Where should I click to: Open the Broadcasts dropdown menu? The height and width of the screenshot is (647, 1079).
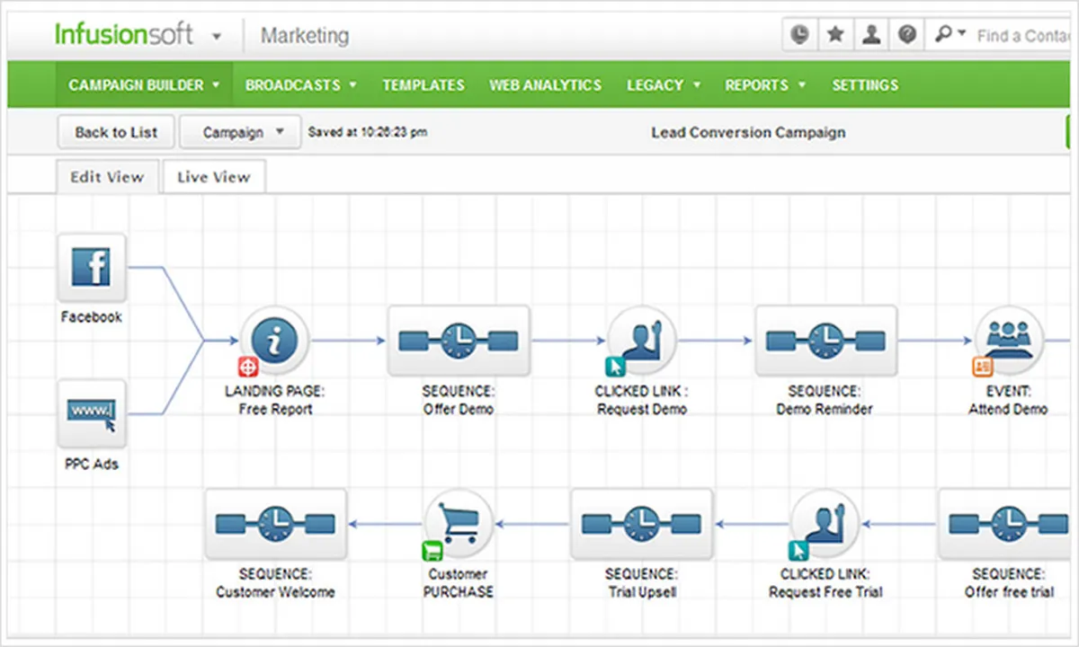pos(301,85)
